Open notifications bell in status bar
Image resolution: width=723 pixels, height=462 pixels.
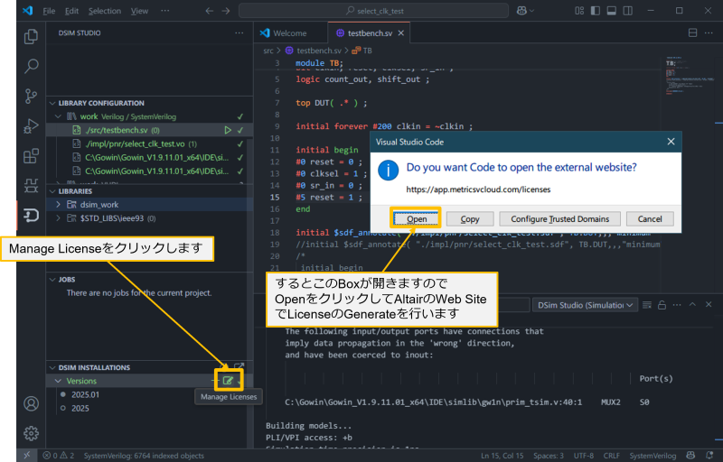pos(709,456)
